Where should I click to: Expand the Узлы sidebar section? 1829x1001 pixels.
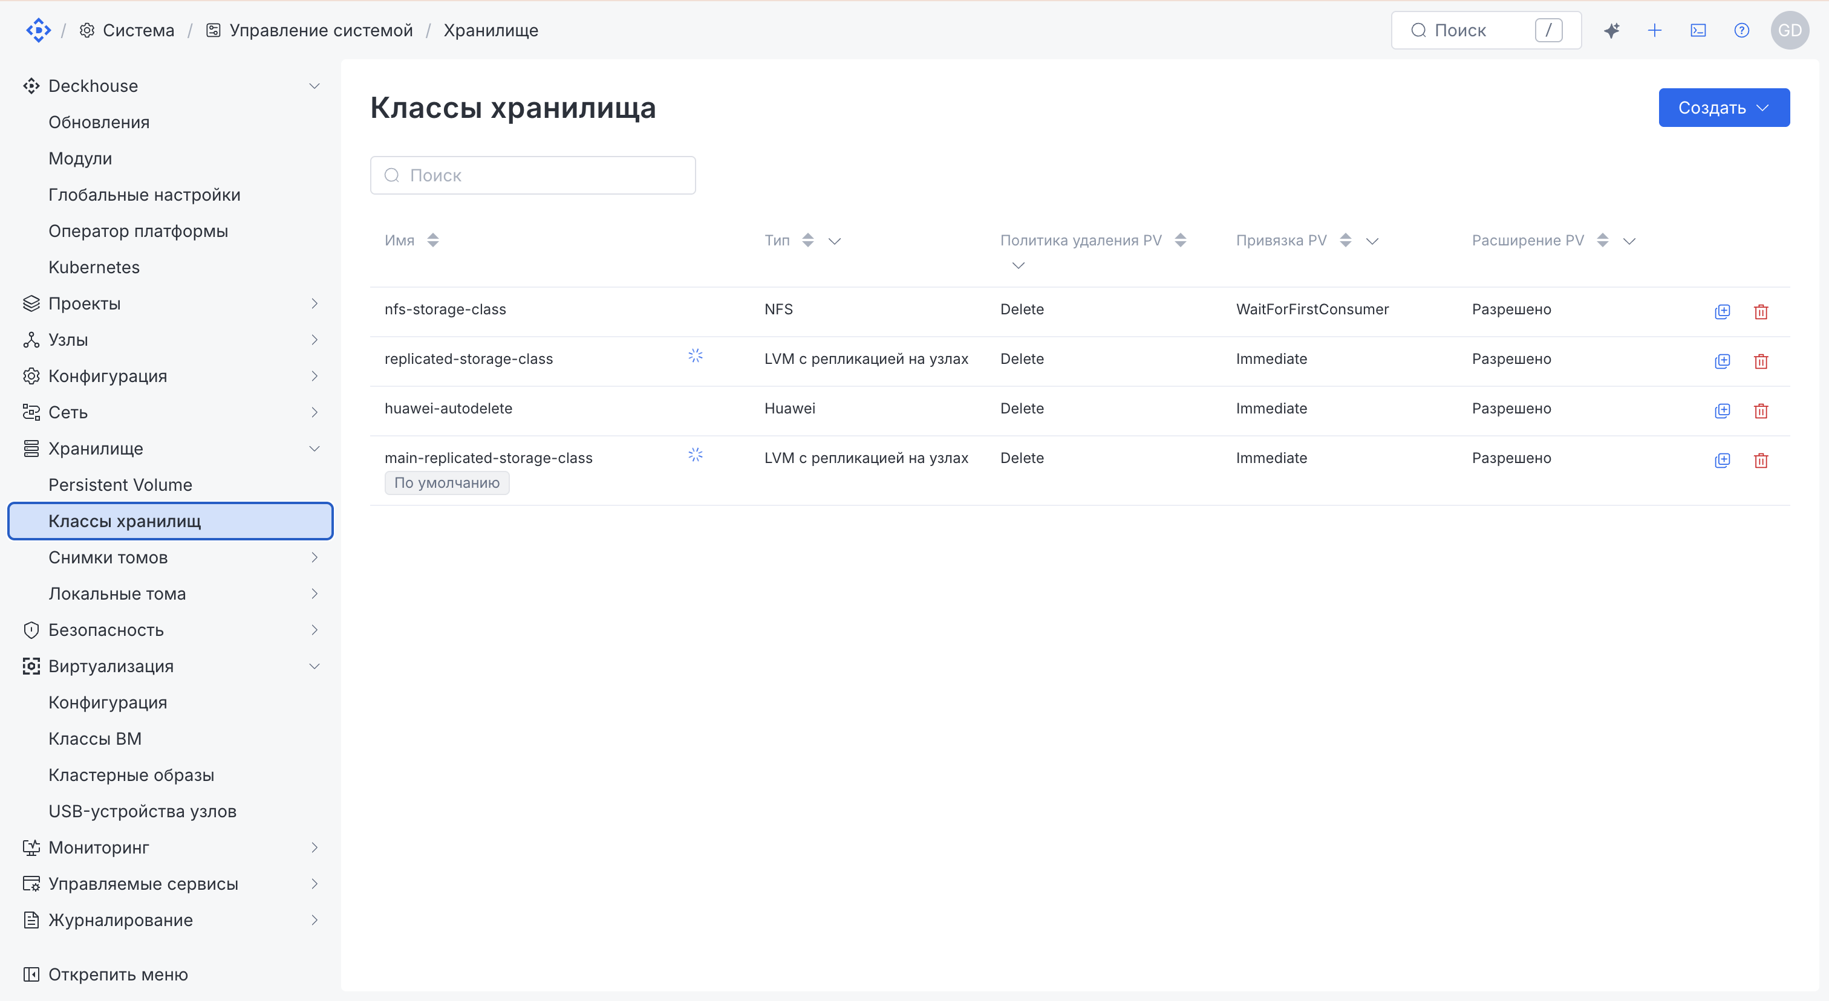315,340
